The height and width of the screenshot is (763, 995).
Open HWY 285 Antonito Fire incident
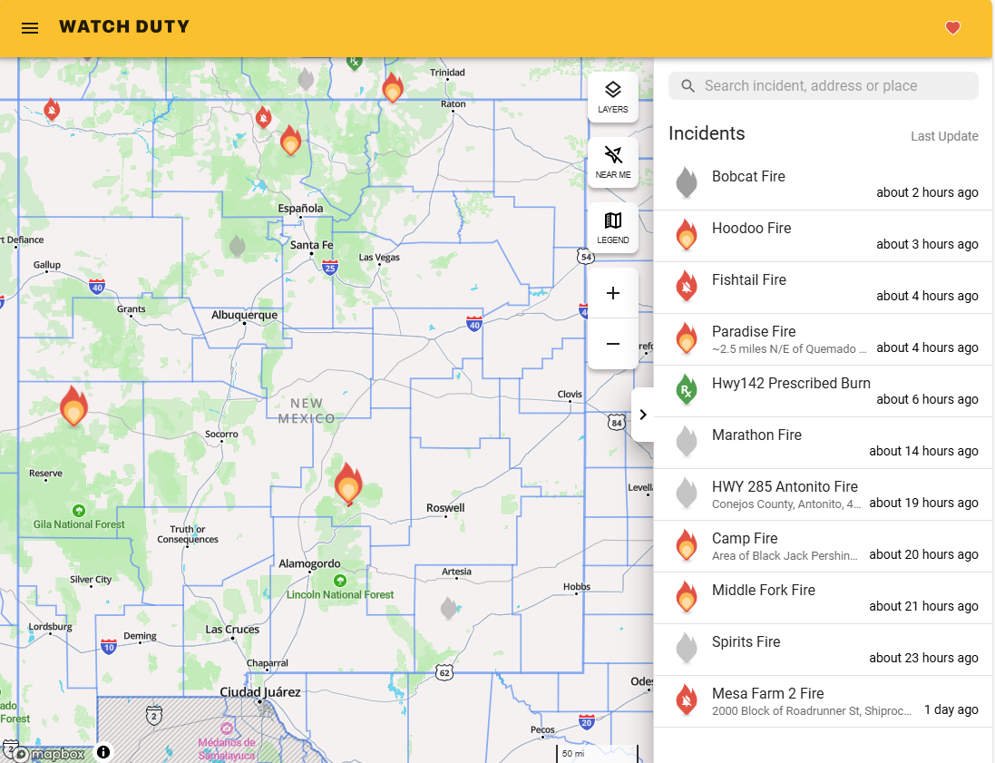(823, 494)
